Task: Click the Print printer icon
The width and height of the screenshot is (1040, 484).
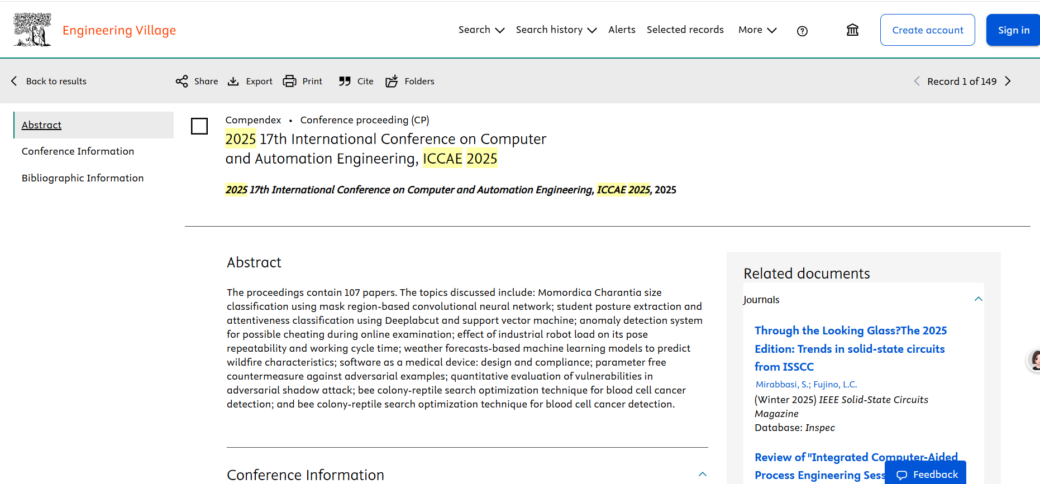Action: click(289, 82)
